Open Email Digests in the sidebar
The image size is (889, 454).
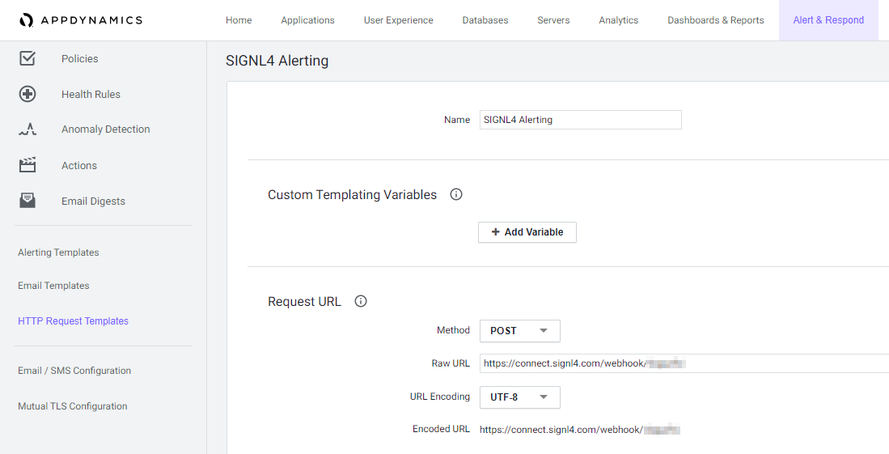(93, 202)
